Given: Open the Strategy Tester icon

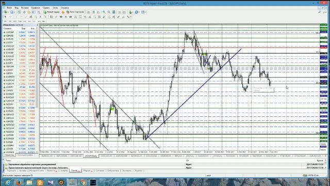Looking at the screenshot, I should [x=39, y=12].
